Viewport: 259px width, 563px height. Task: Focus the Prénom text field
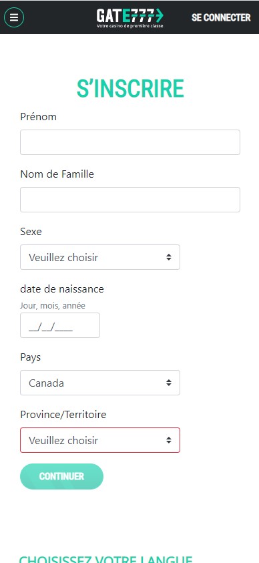pos(130,142)
